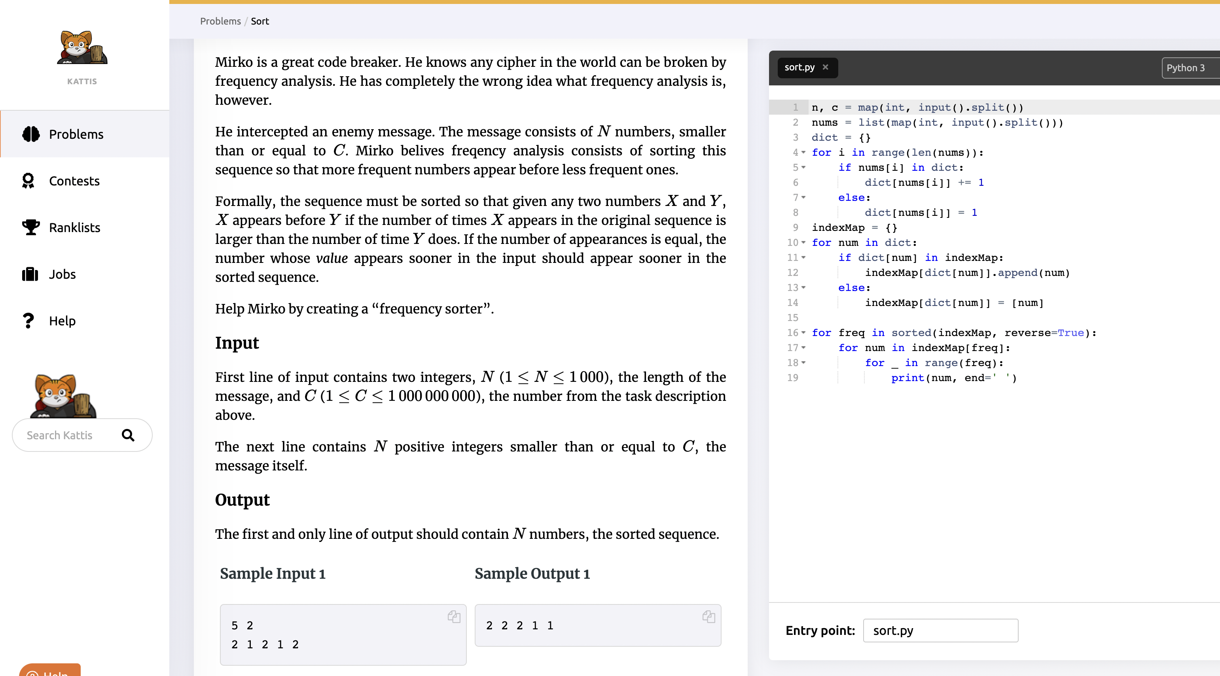Copy Sample Input 1 to clipboard

[454, 616]
